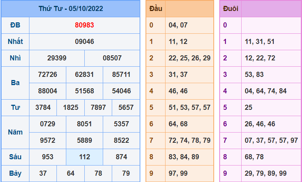Viewport: 302px width, 182px height.
Task: Click the Ba prize number 54046
Action: 121,91
